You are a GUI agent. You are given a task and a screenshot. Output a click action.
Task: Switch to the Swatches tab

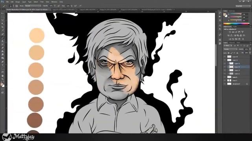[x=232, y=11]
